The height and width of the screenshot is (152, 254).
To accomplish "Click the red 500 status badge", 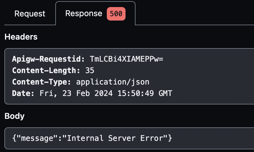I will coord(116,14).
